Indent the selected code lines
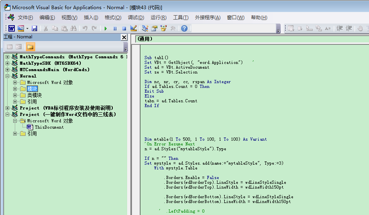 coord(339,28)
